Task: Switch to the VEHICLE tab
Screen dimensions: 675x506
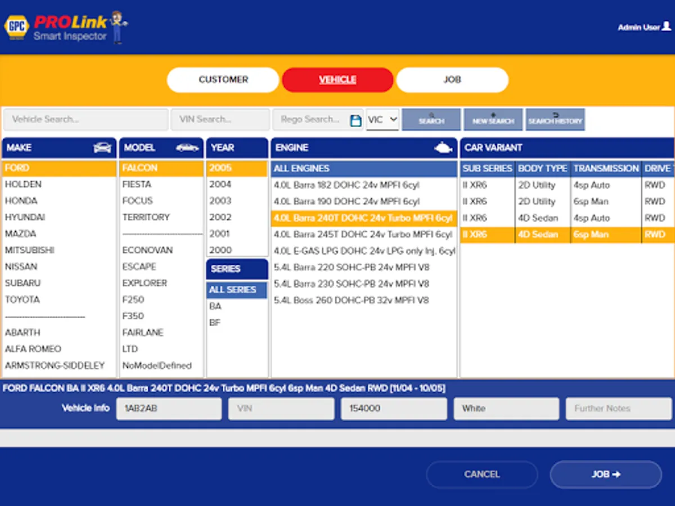Action: click(337, 80)
